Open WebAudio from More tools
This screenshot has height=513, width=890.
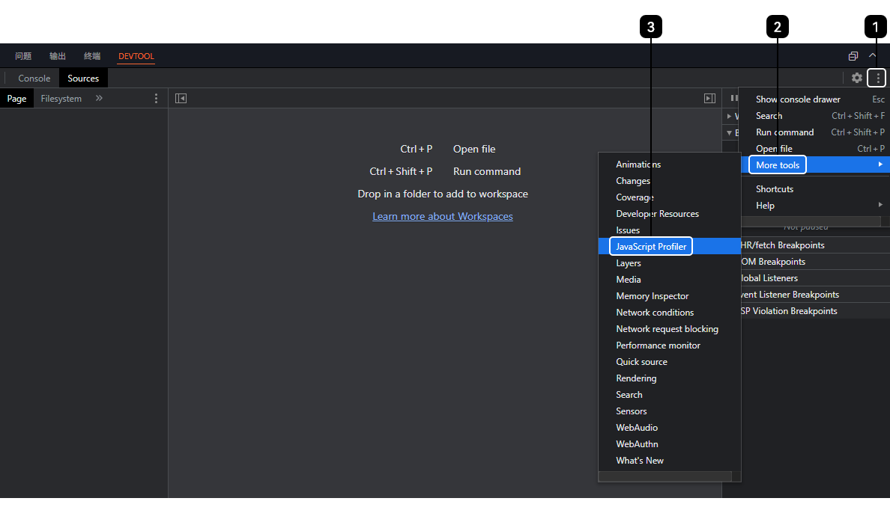(x=669, y=428)
